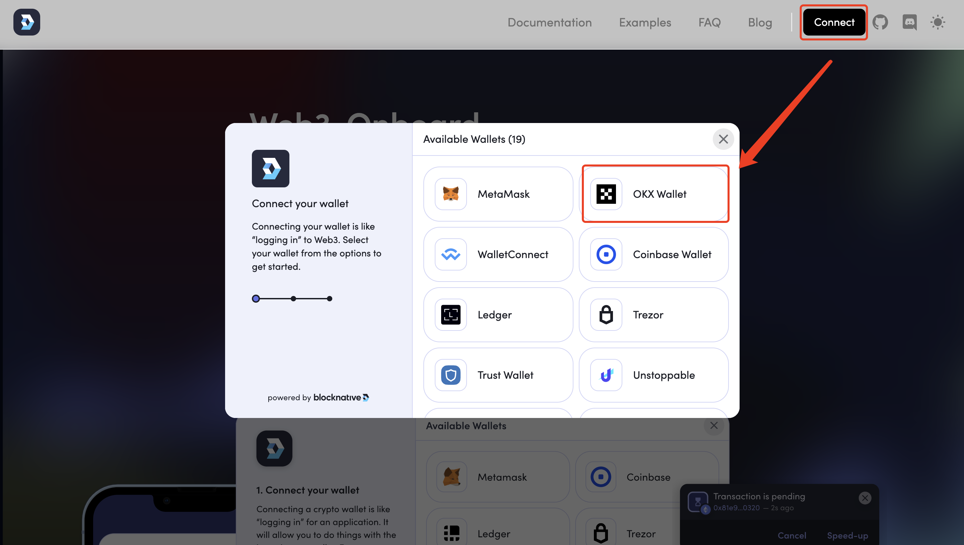The image size is (964, 545).
Task: Choose Unstoppable wallet option
Action: tap(653, 375)
